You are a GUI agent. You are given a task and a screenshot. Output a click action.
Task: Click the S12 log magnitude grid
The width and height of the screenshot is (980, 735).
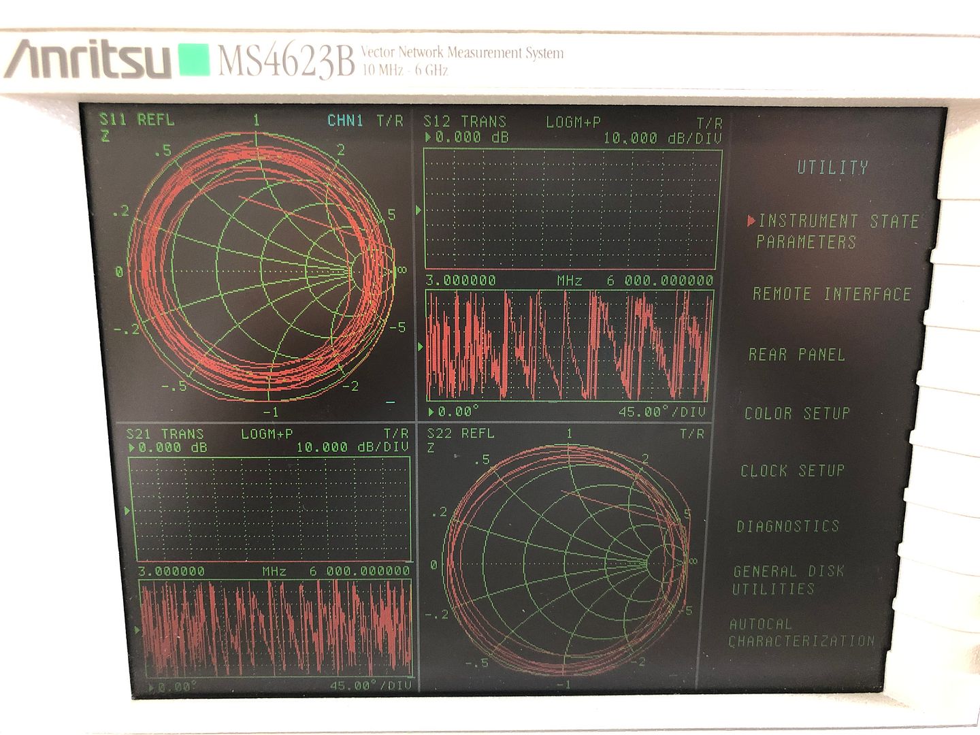[572, 209]
